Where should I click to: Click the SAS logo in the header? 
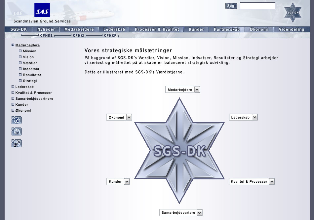[x=42, y=10]
